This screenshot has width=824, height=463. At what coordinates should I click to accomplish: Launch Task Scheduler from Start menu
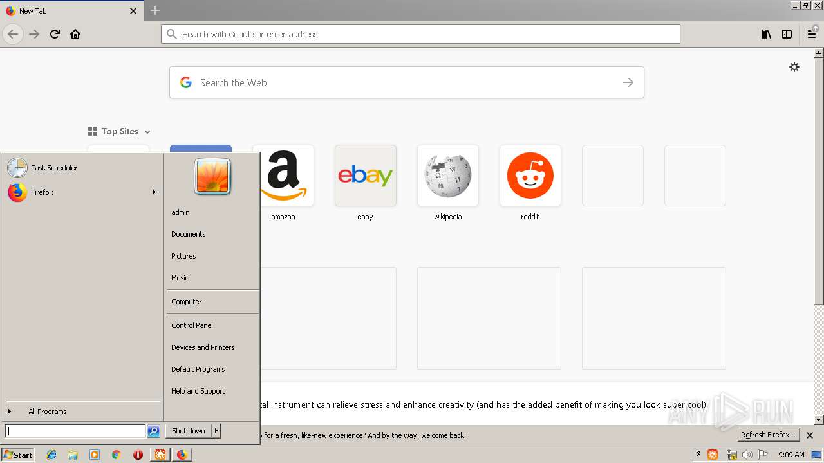pos(82,168)
